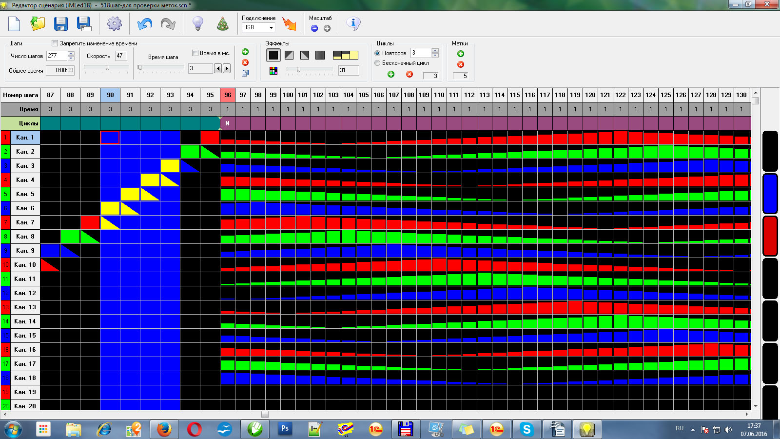
Task: Decrease the Повторов count spinner
Action: pos(435,55)
